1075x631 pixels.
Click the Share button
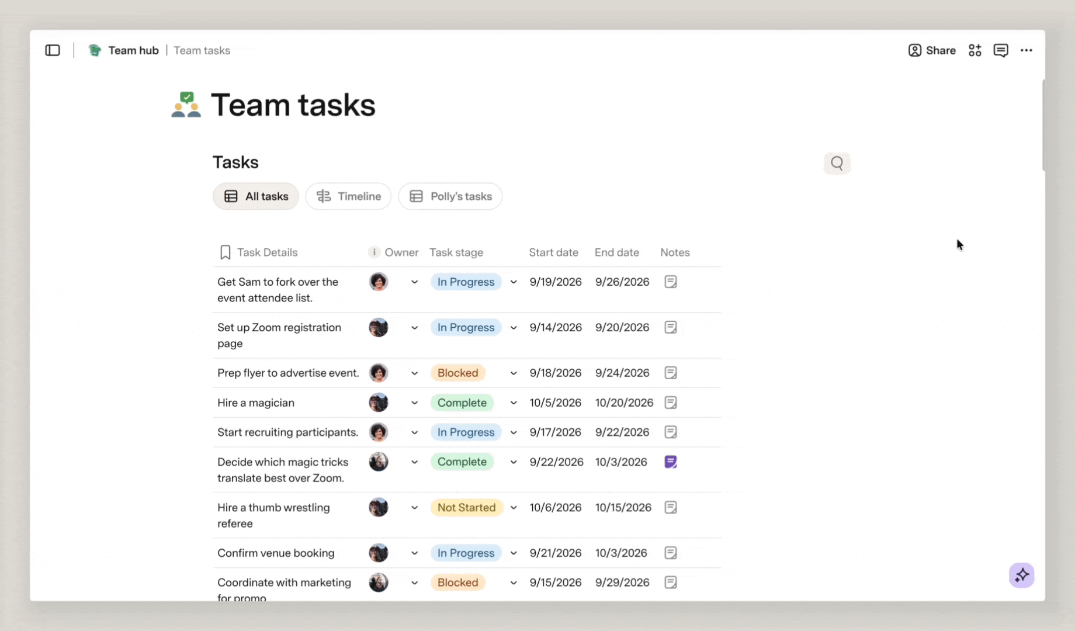(x=932, y=50)
